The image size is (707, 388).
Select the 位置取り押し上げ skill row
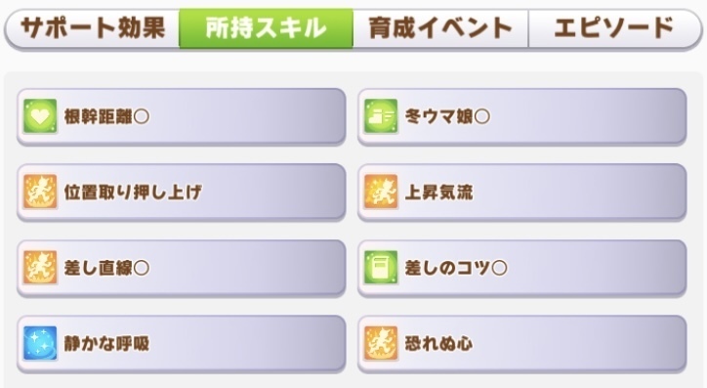coord(182,193)
